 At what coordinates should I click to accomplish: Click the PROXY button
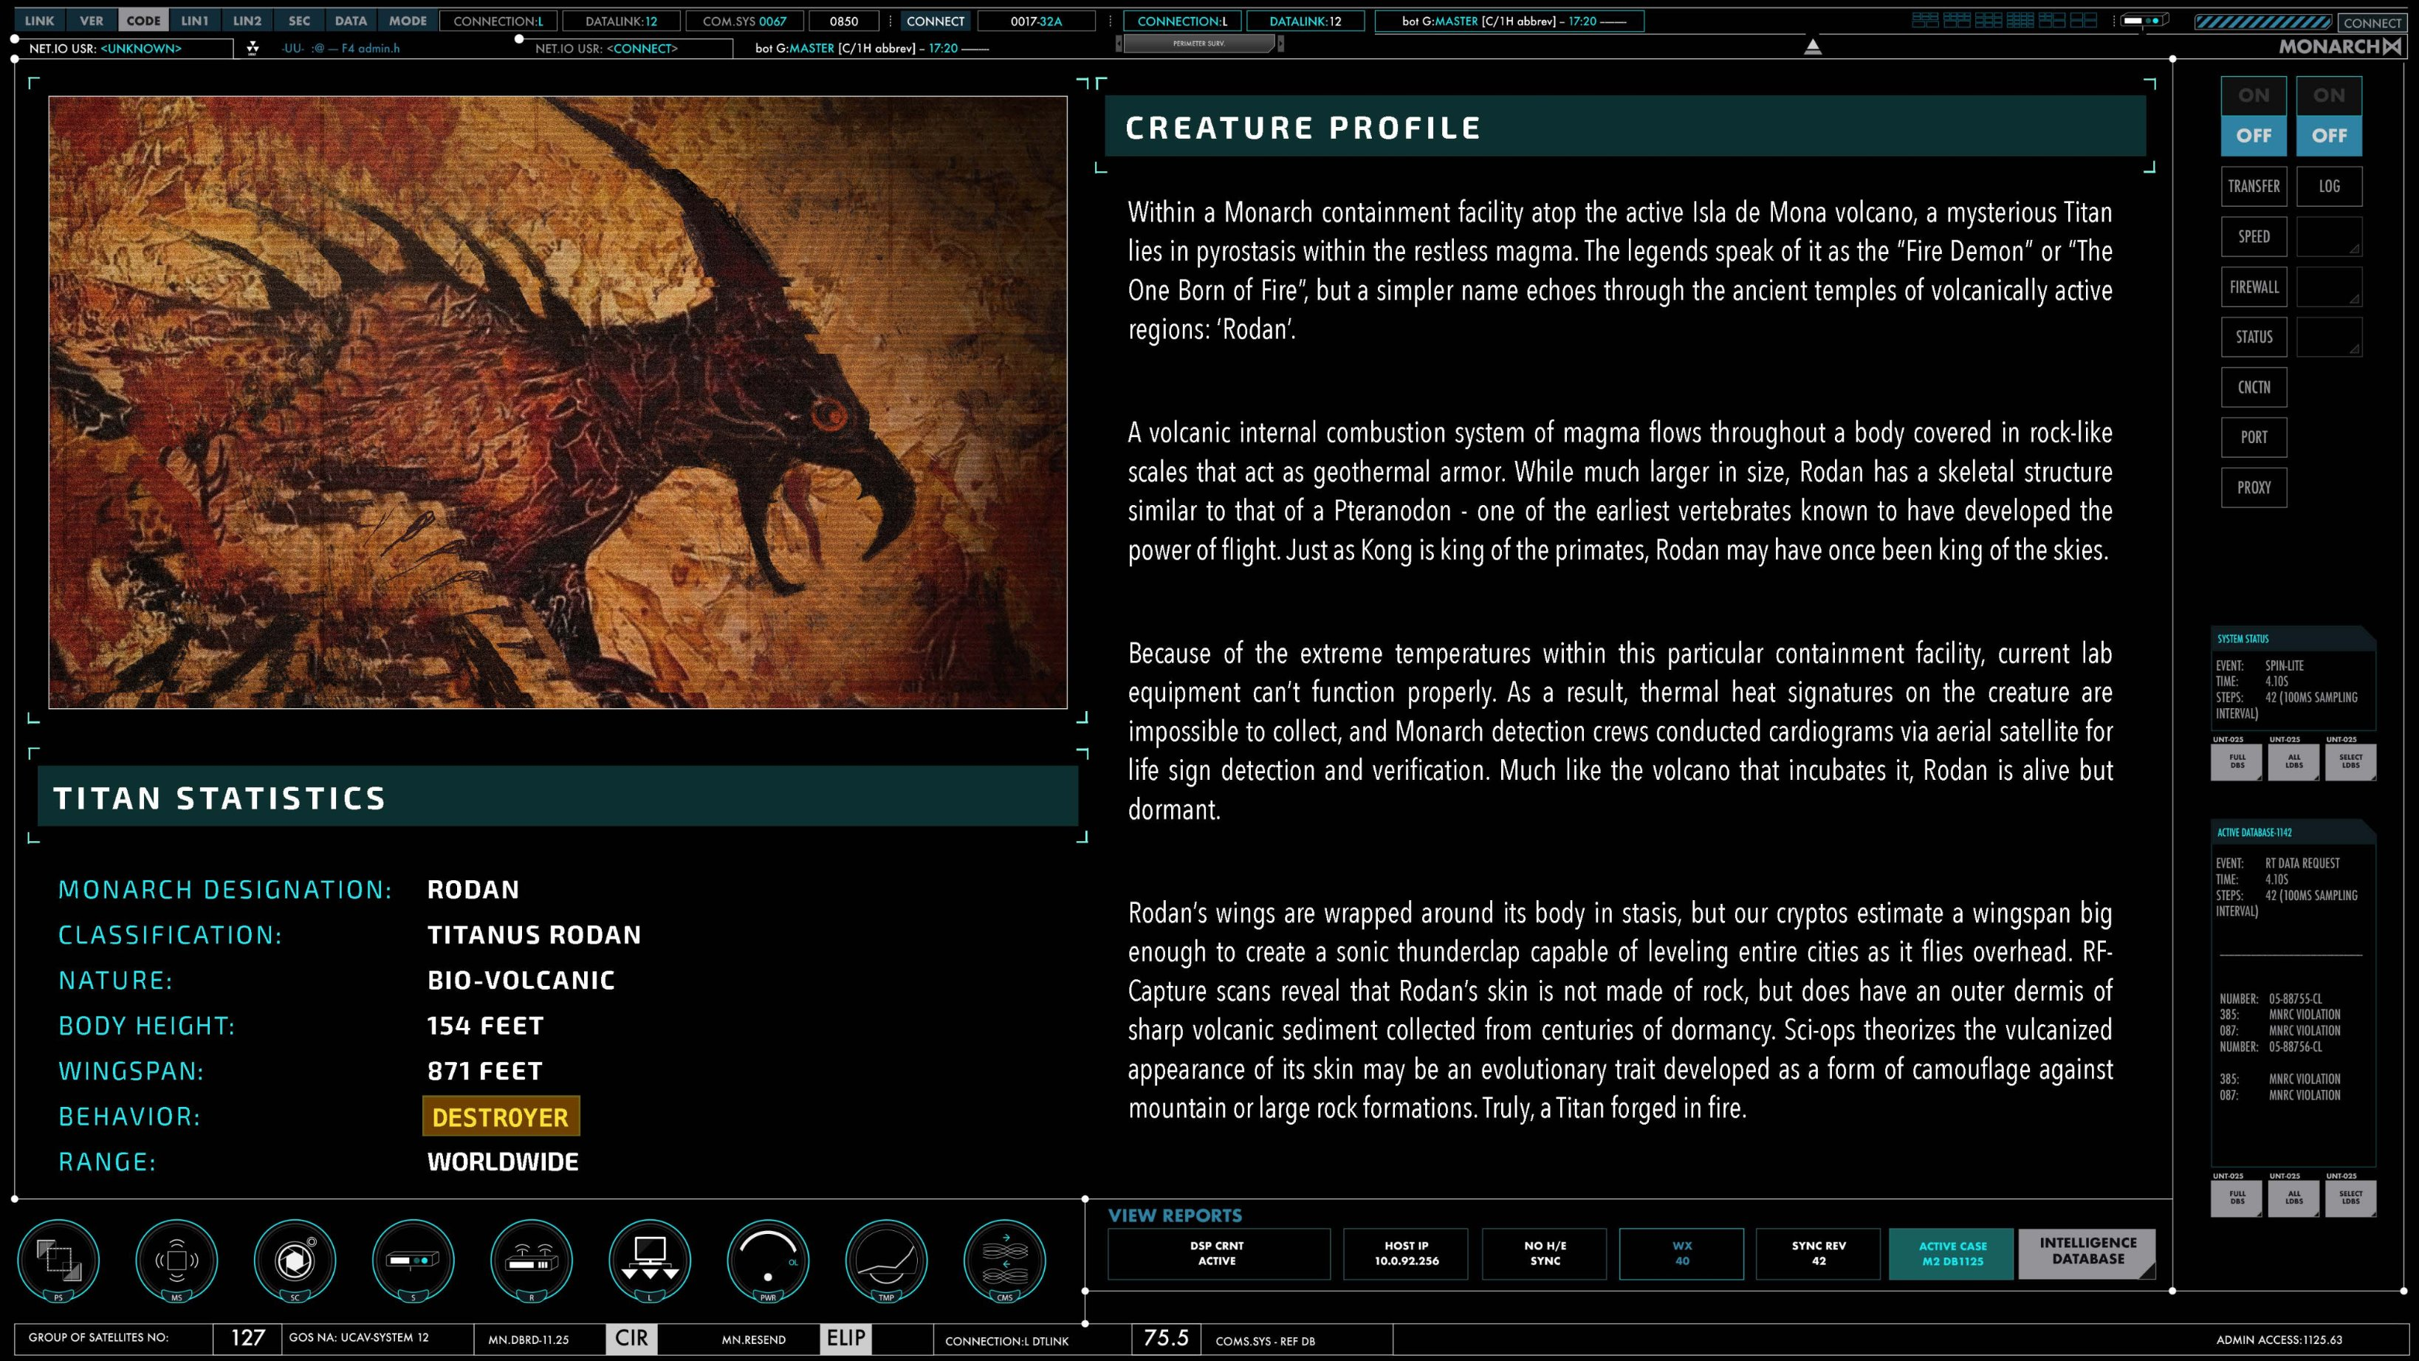point(2254,487)
